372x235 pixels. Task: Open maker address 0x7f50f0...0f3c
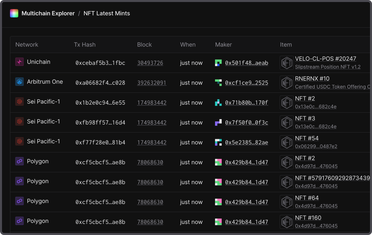246,123
